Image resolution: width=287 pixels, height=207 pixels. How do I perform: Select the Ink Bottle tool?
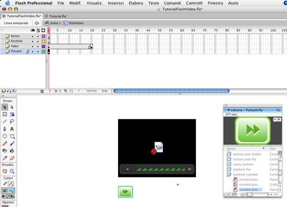tap(5, 151)
